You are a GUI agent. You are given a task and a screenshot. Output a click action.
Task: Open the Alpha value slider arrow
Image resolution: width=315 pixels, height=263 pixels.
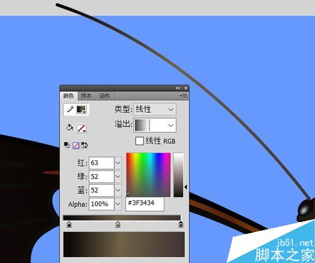118,204
